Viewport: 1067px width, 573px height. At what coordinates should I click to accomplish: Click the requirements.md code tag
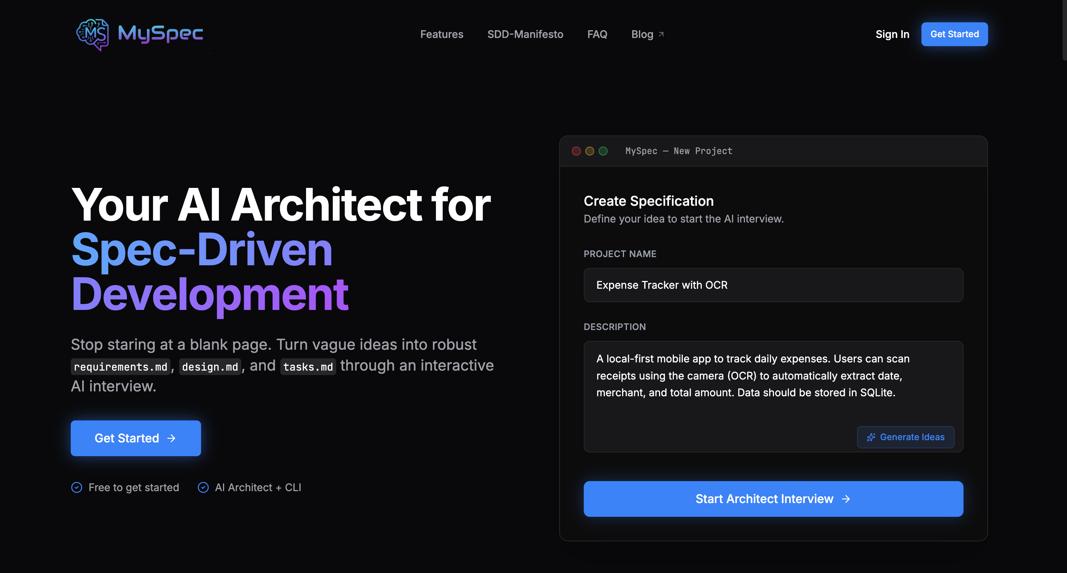tap(121, 366)
